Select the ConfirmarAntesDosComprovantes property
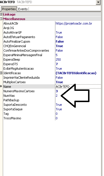This screenshot has width=104, height=176. pyautogui.click(x=26, y=50)
